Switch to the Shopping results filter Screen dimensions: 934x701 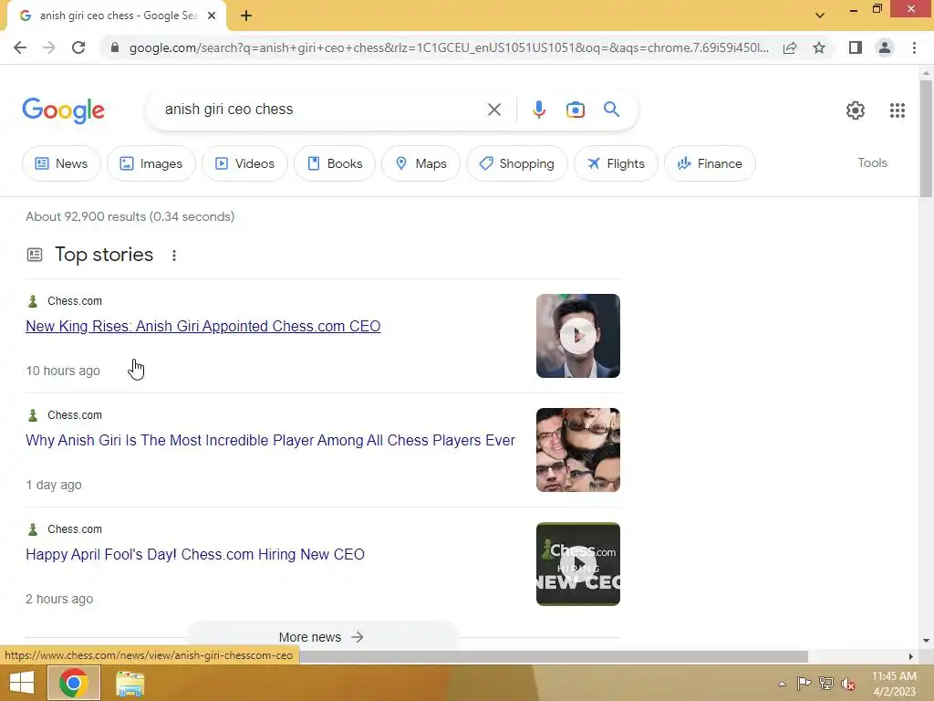pyautogui.click(x=517, y=163)
